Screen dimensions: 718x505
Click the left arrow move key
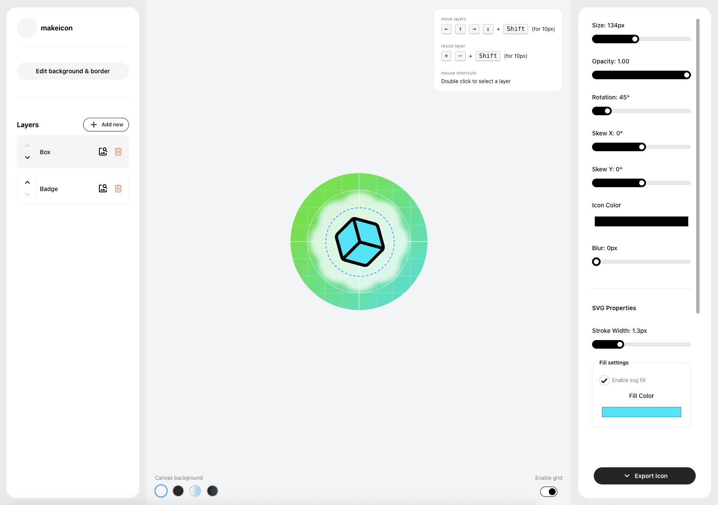tap(446, 29)
